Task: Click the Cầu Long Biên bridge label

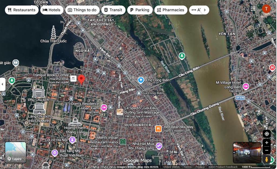Action: [189, 71]
